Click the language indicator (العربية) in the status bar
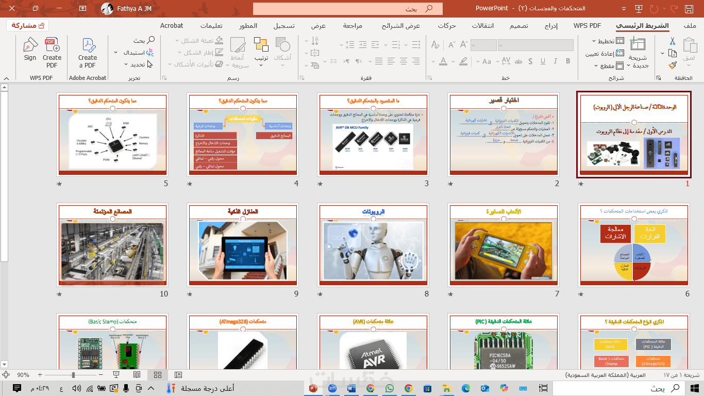This screenshot has height=396, width=704. 605,375
